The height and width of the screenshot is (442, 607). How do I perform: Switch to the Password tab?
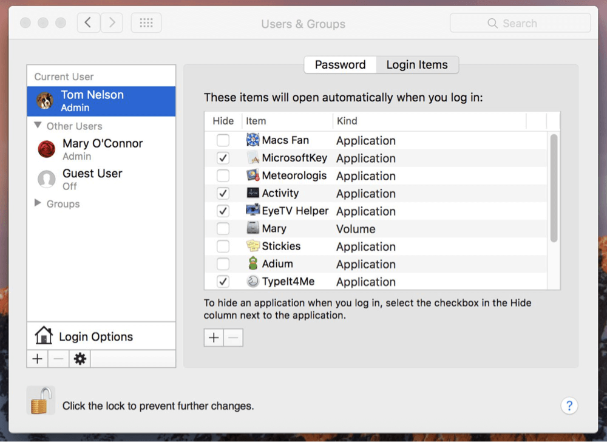340,64
